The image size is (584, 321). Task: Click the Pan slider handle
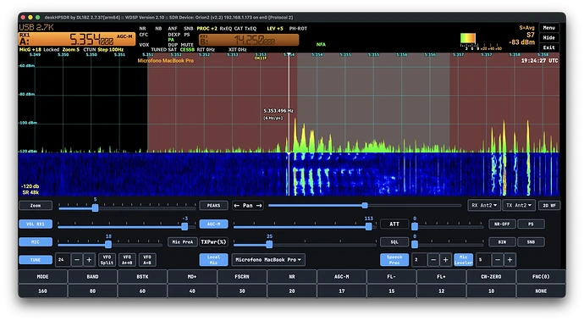click(x=365, y=205)
